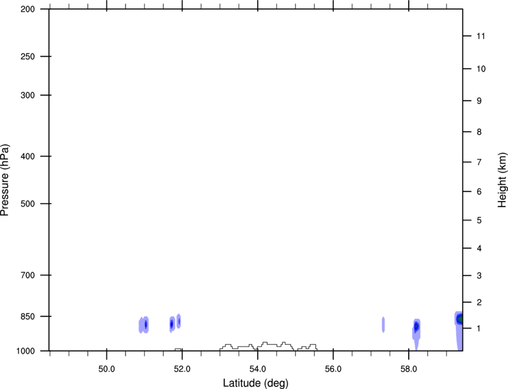Screen dimensions: 508x389
Task: Click the 6 km height label
Action: 479,192
